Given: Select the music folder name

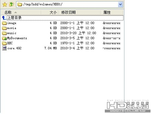Looking at the screenshot, I should coord(12,33).
